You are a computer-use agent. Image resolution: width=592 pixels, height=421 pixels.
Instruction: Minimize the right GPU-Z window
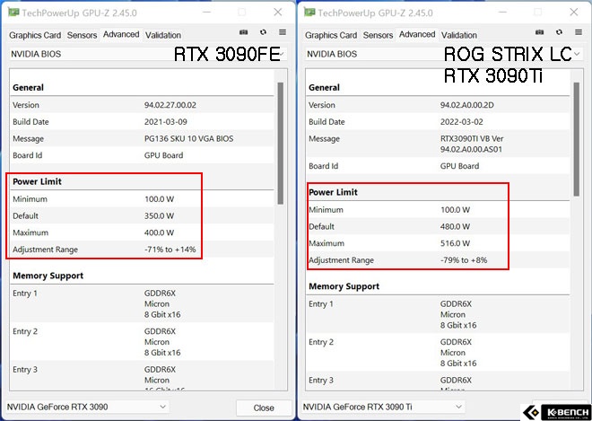click(502, 12)
